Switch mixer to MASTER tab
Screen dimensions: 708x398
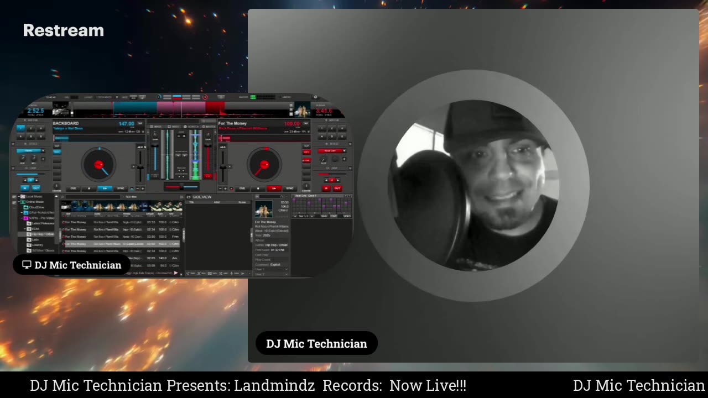pyautogui.click(x=209, y=127)
